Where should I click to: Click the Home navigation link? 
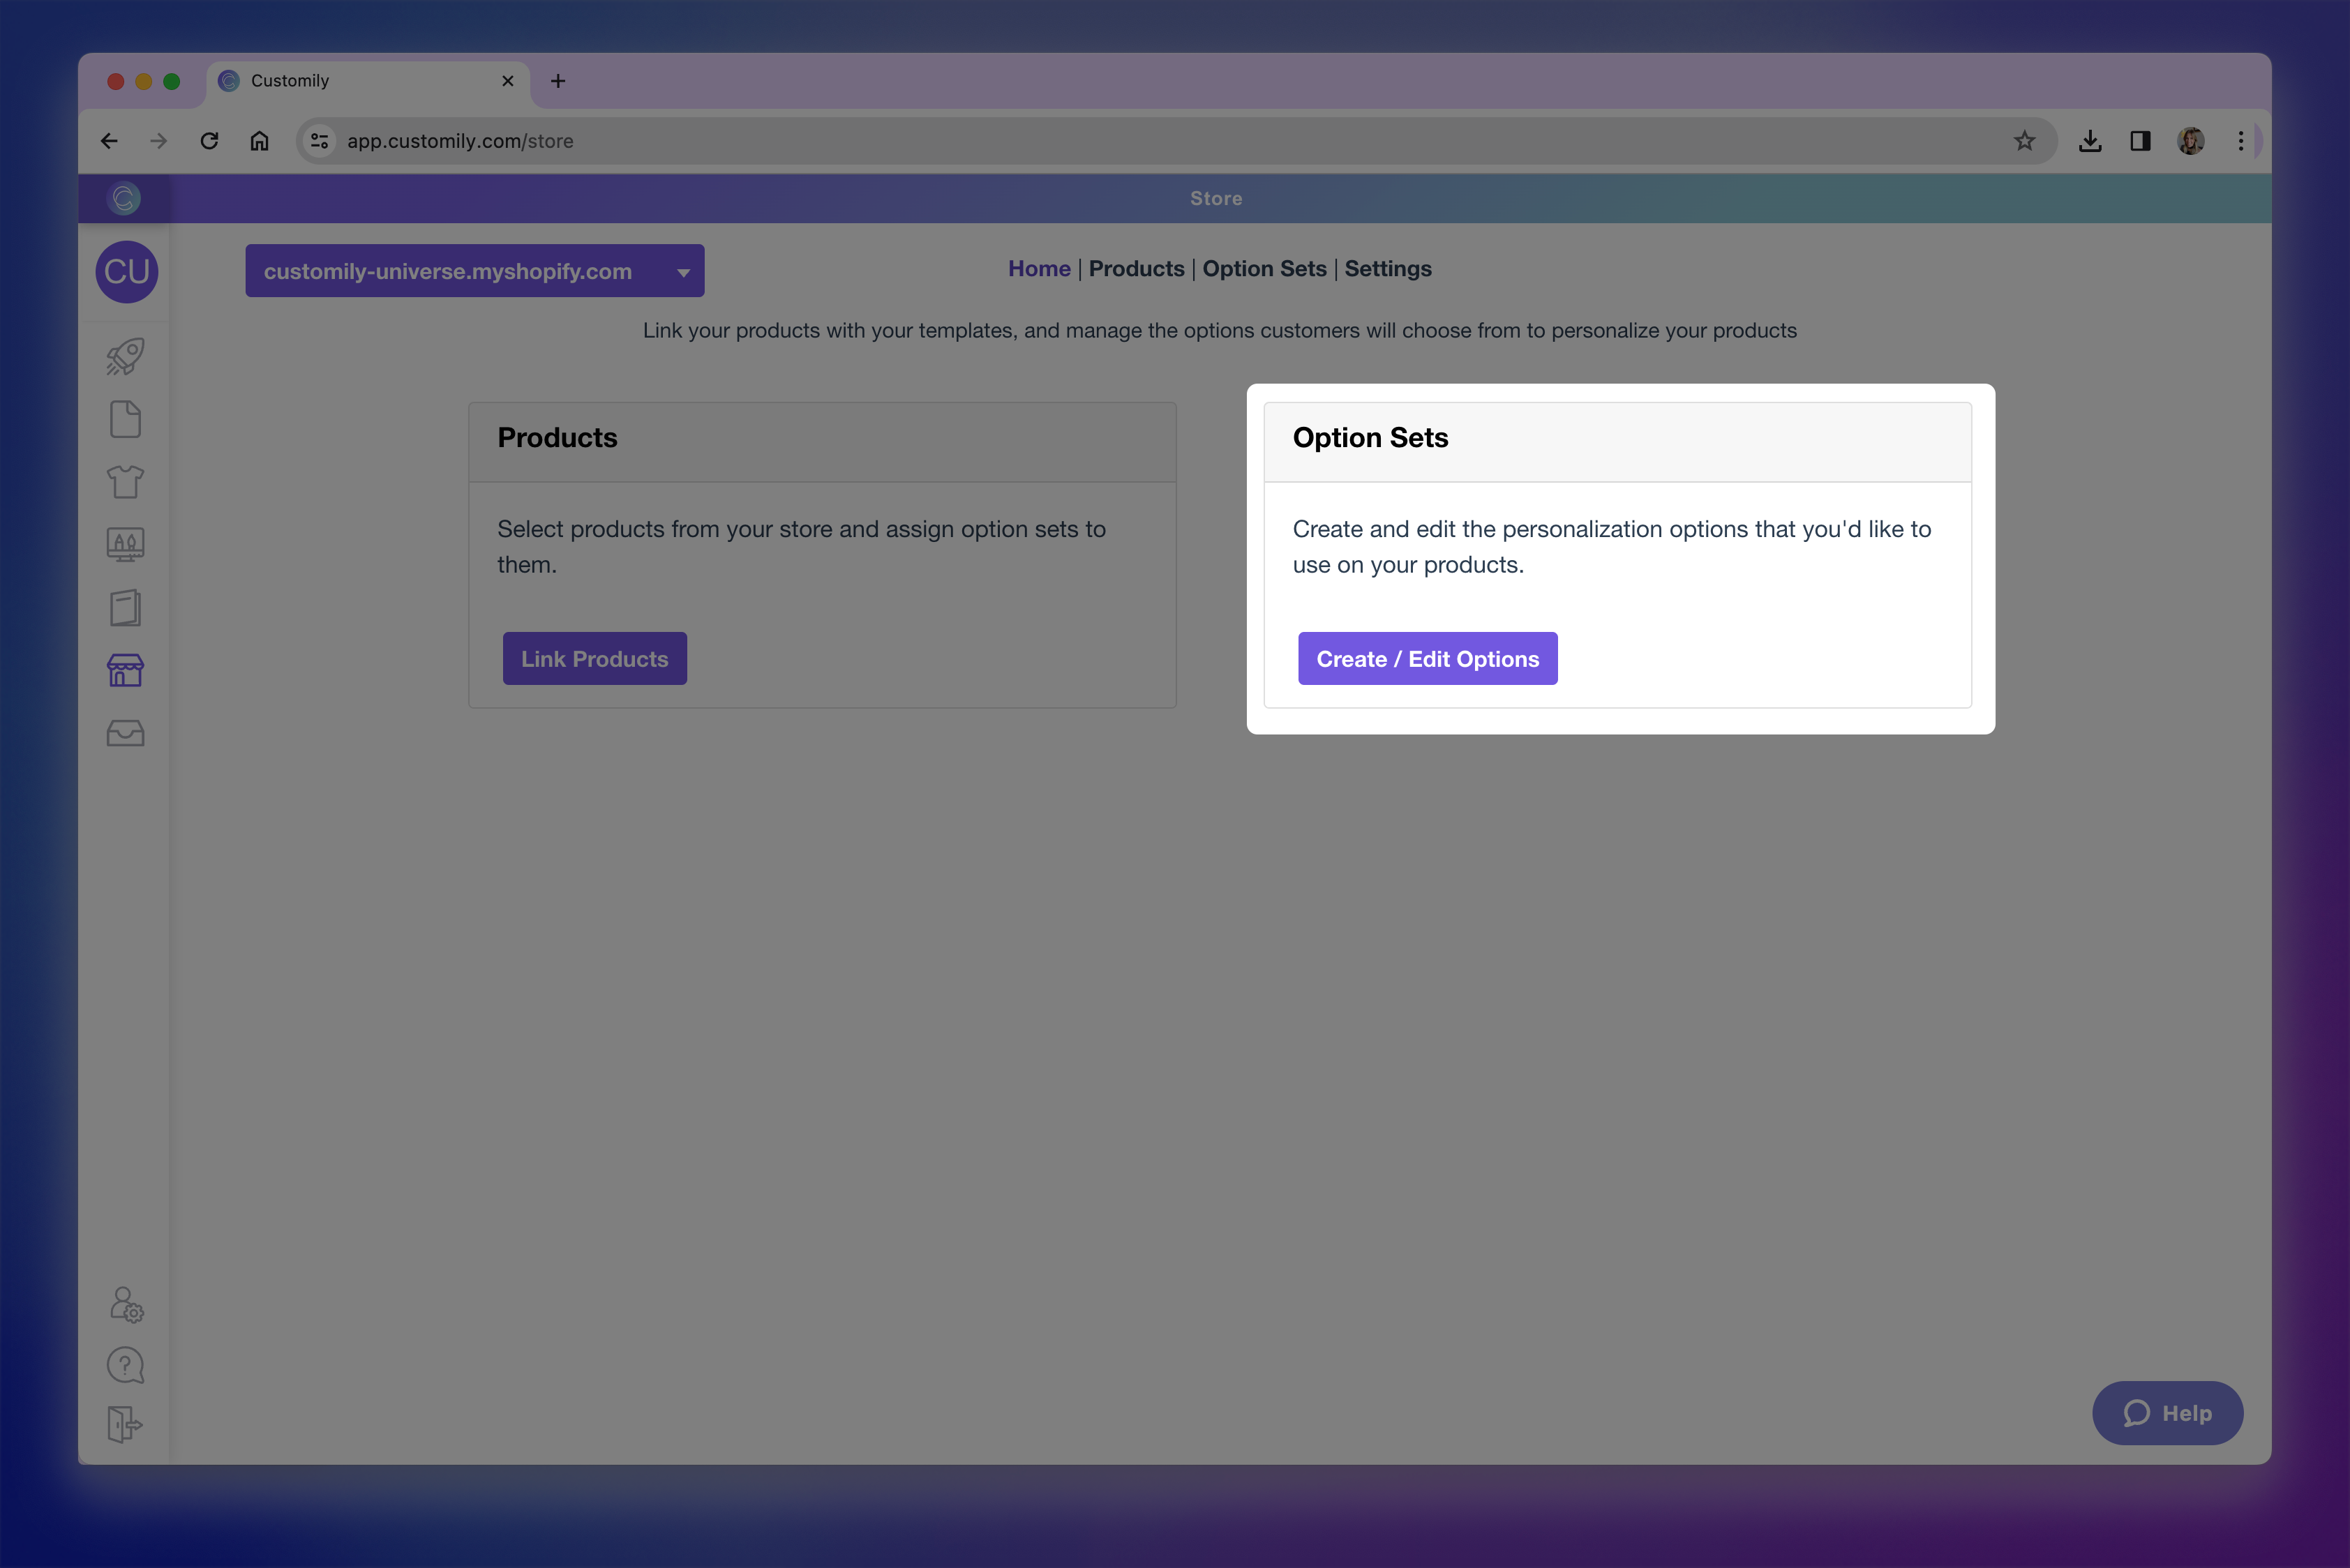click(x=1038, y=269)
